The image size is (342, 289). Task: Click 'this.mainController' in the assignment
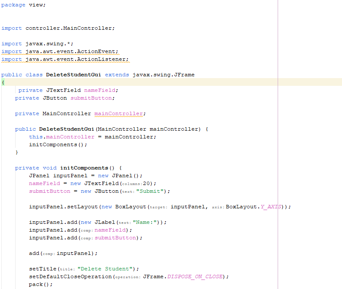(x=61, y=137)
